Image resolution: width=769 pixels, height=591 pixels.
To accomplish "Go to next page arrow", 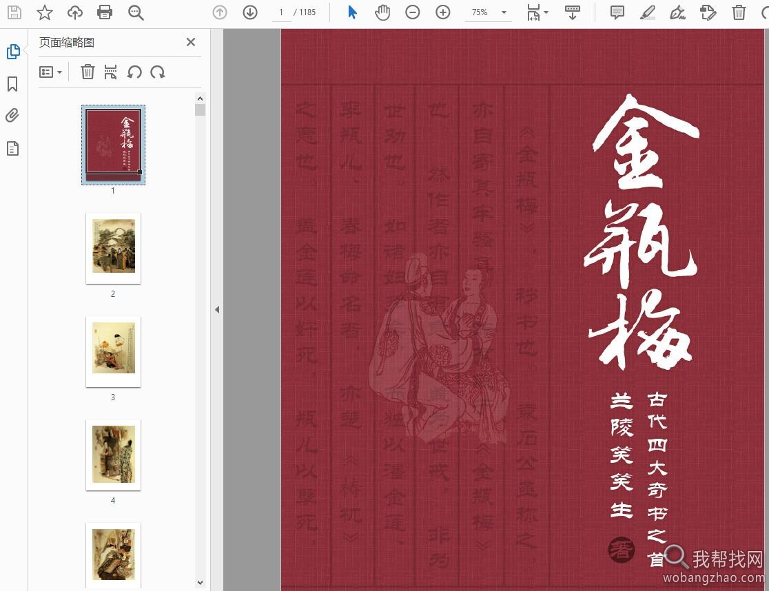I will 250,12.
